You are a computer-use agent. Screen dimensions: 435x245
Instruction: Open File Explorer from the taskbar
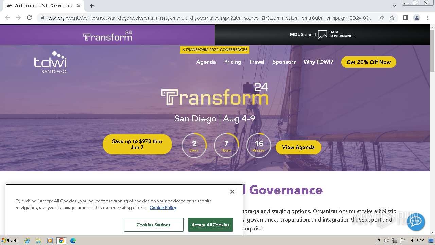[38, 241]
